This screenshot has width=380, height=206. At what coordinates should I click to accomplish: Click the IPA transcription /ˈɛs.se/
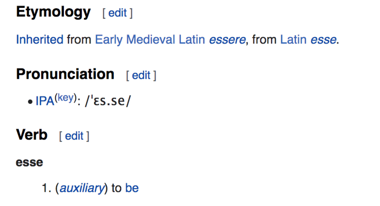pyautogui.click(x=108, y=101)
